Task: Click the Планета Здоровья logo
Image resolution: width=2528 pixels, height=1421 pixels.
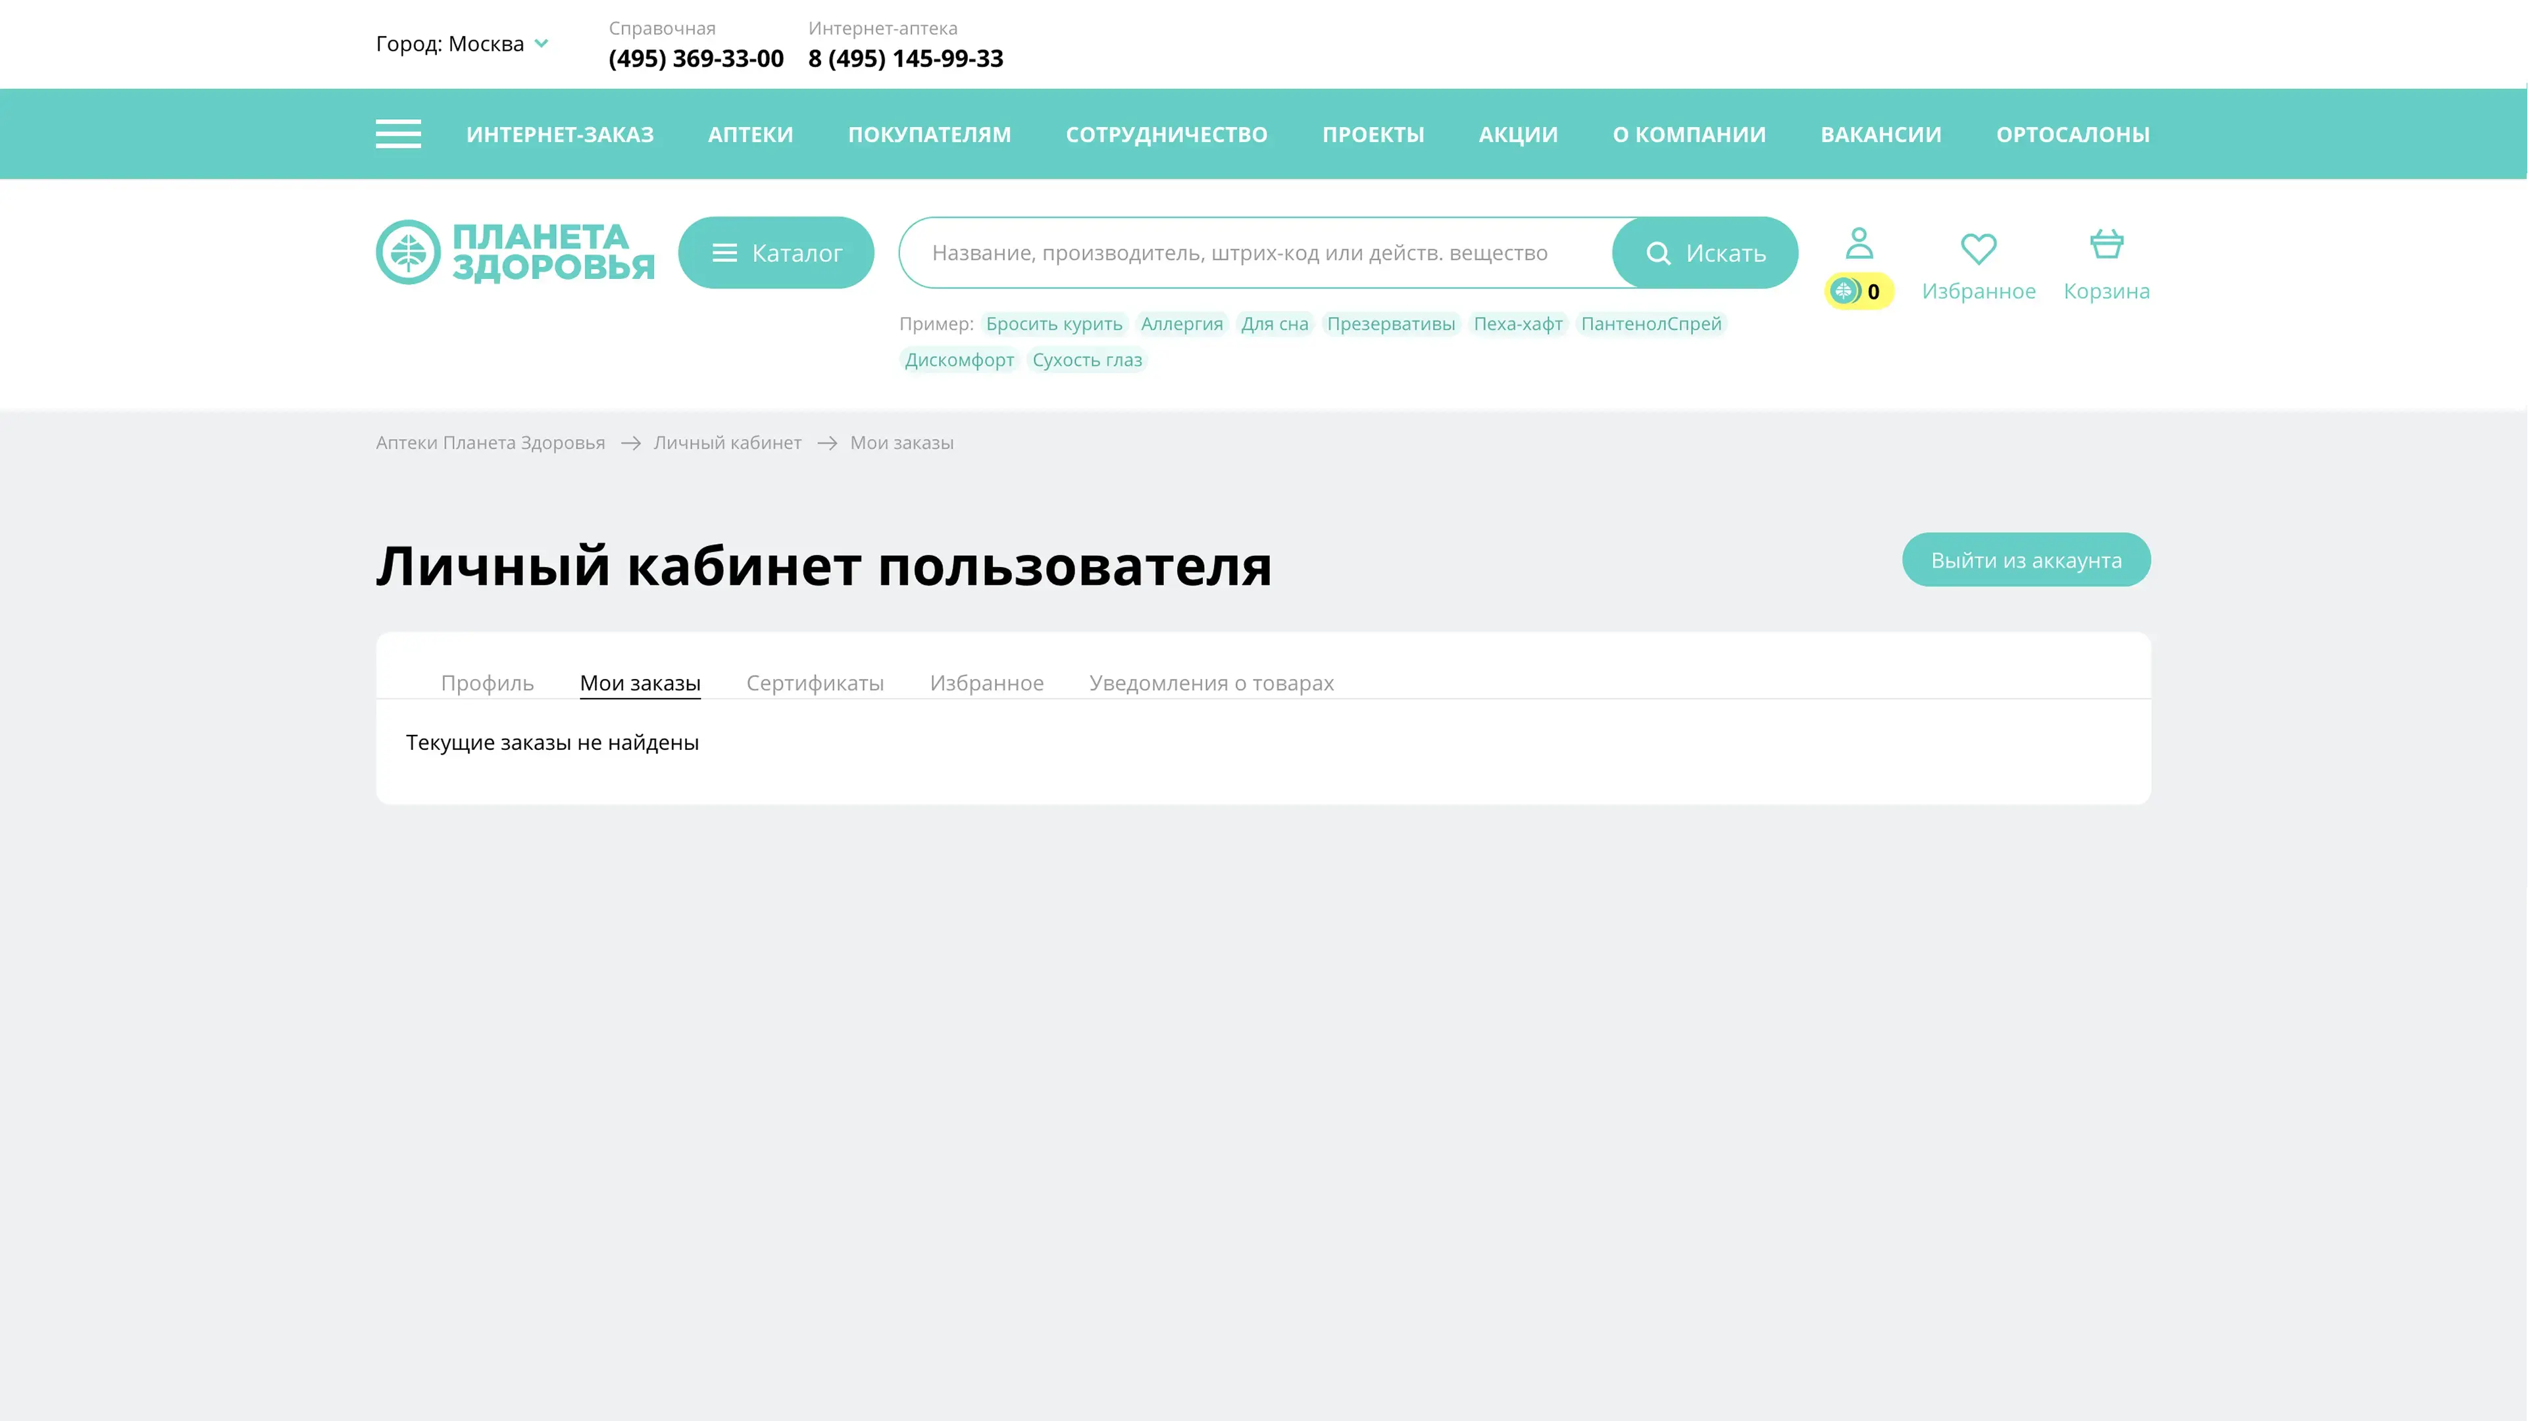Action: pyautogui.click(x=515, y=252)
